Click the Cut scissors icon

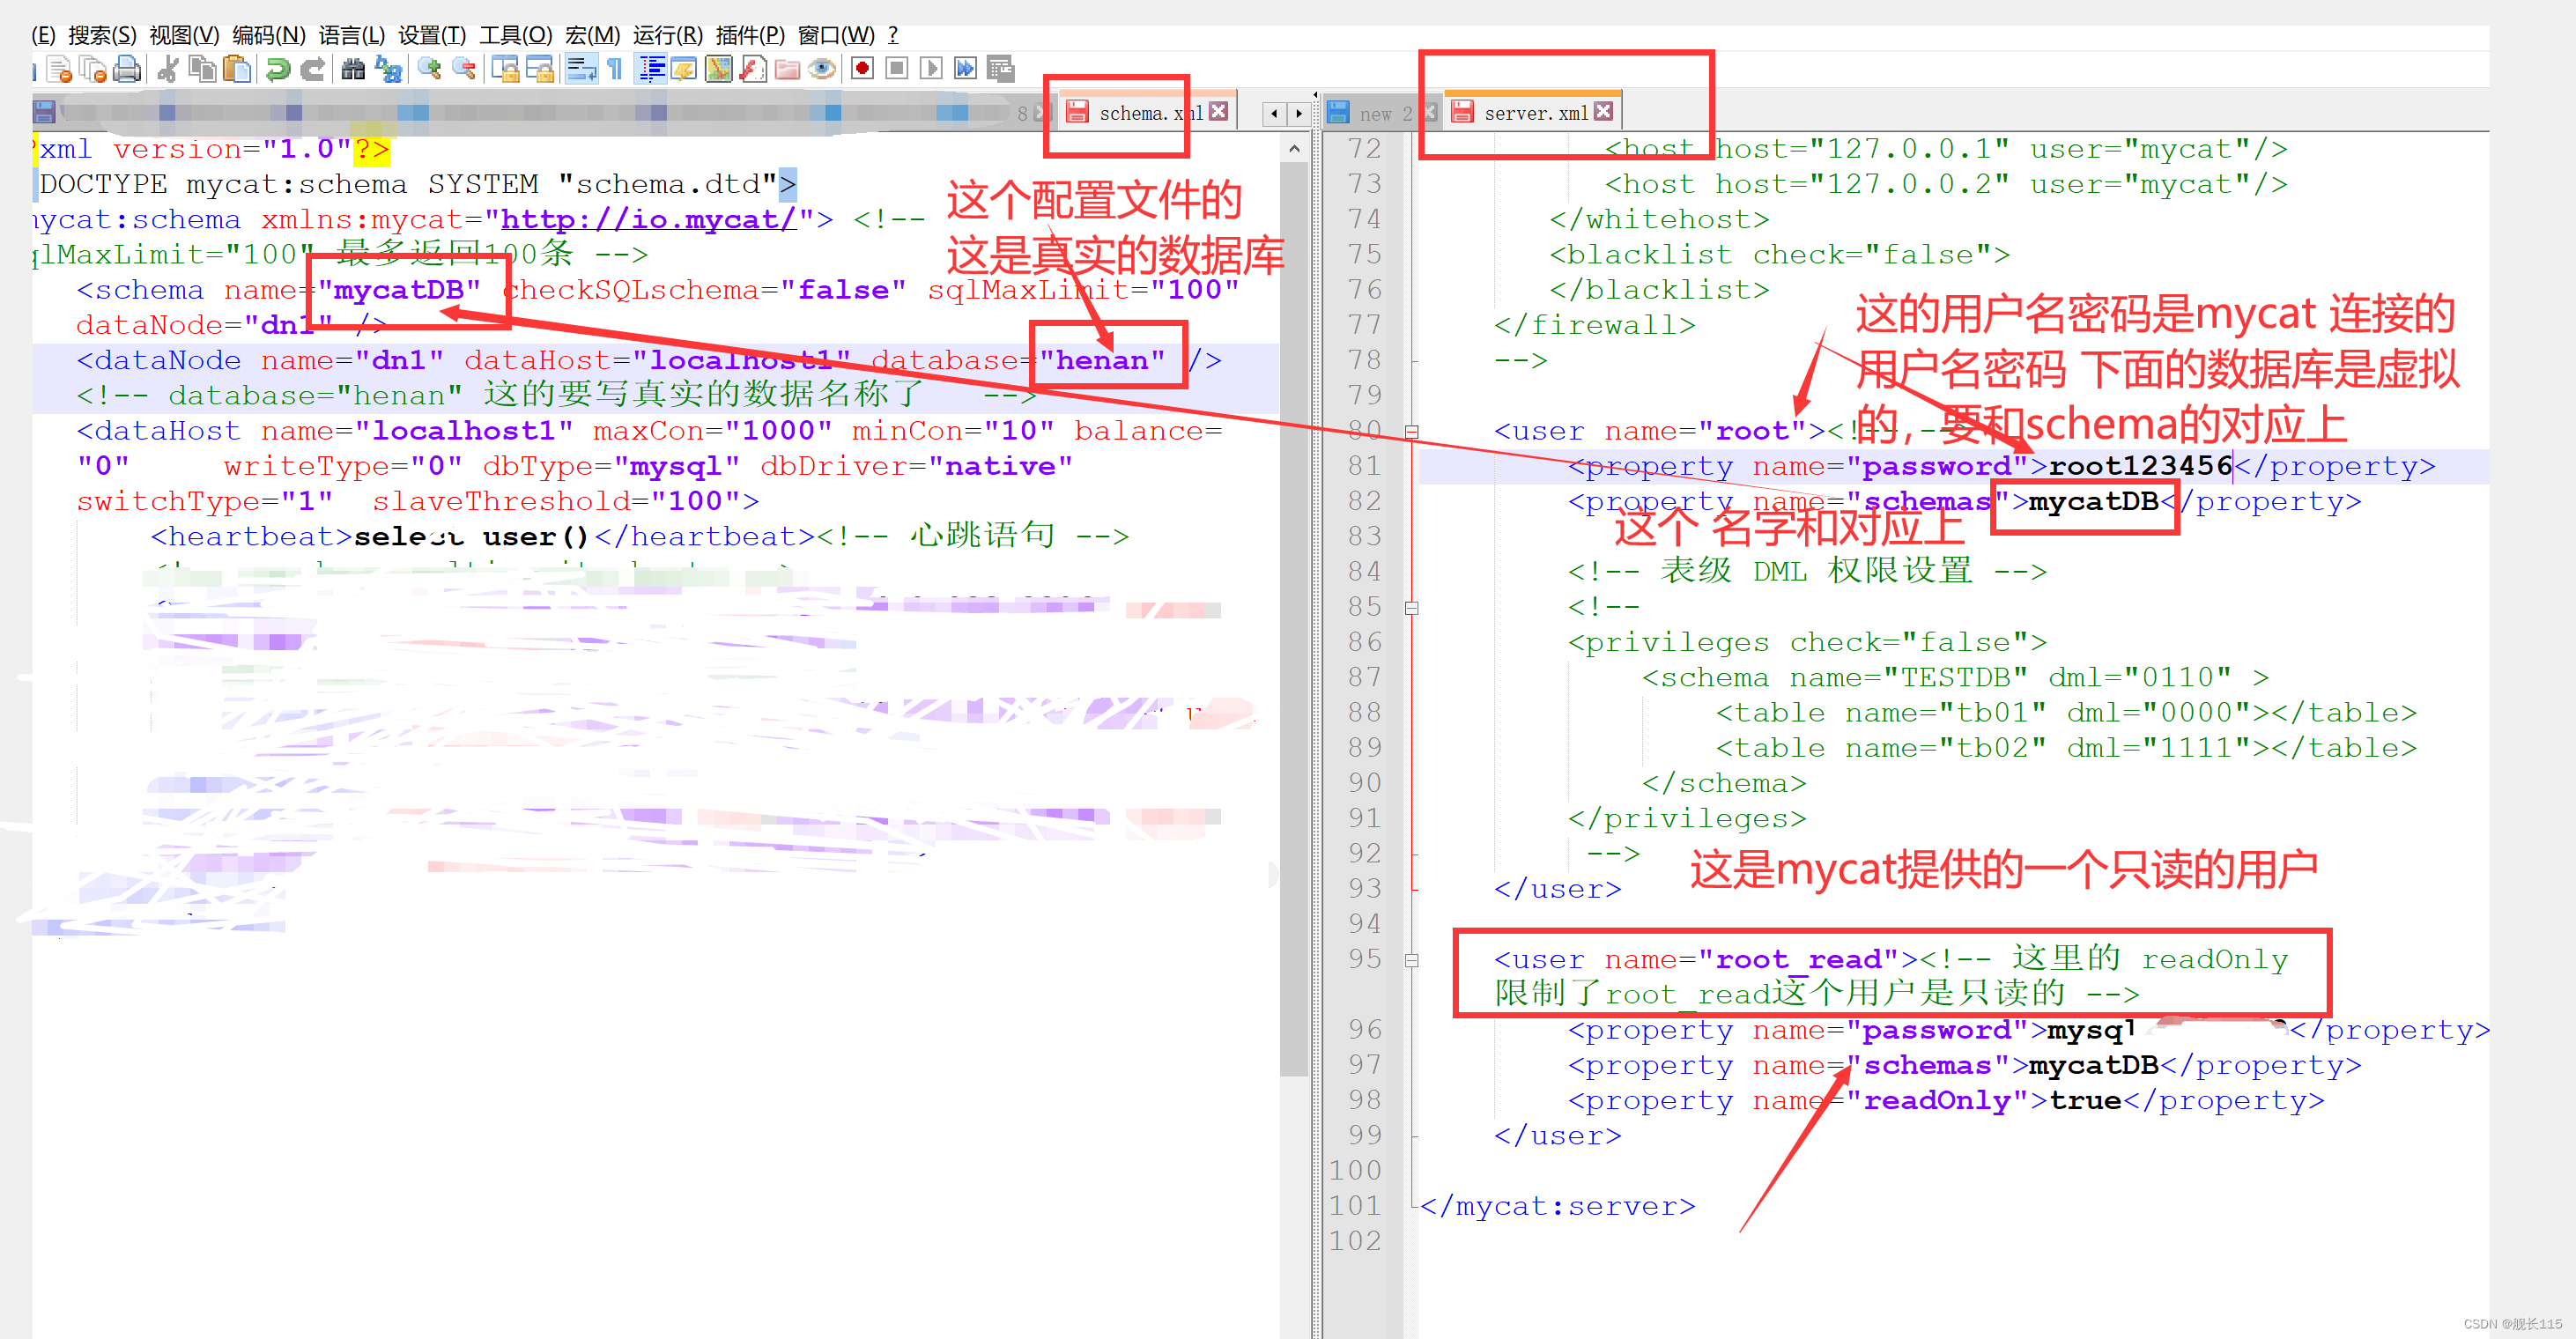[x=168, y=69]
